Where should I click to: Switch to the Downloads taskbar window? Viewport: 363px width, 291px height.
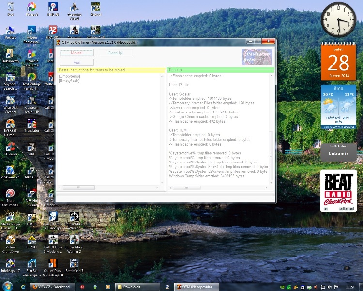point(137,287)
